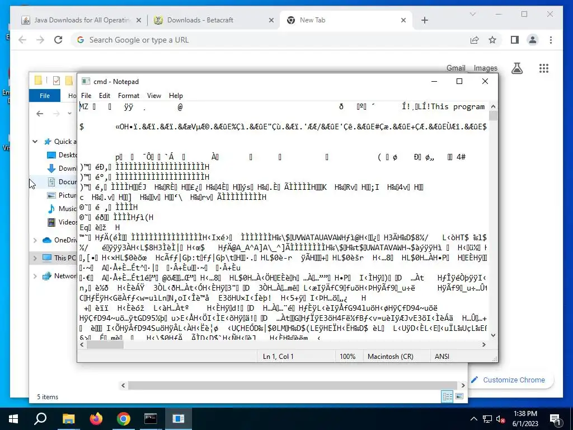Click Customize Chrome button
The image size is (573, 430).
509,380
